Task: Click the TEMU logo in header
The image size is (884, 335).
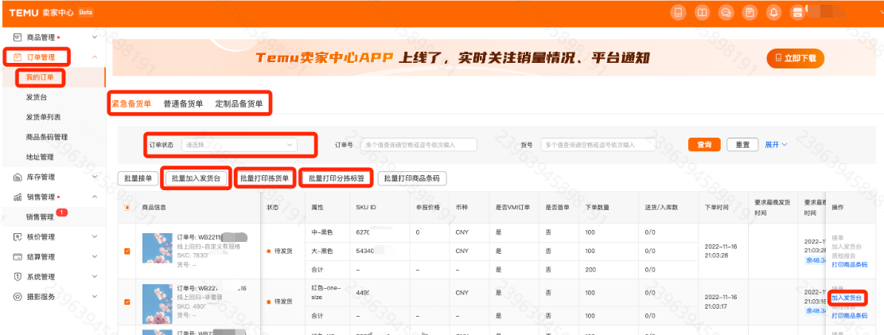Action: (23, 13)
